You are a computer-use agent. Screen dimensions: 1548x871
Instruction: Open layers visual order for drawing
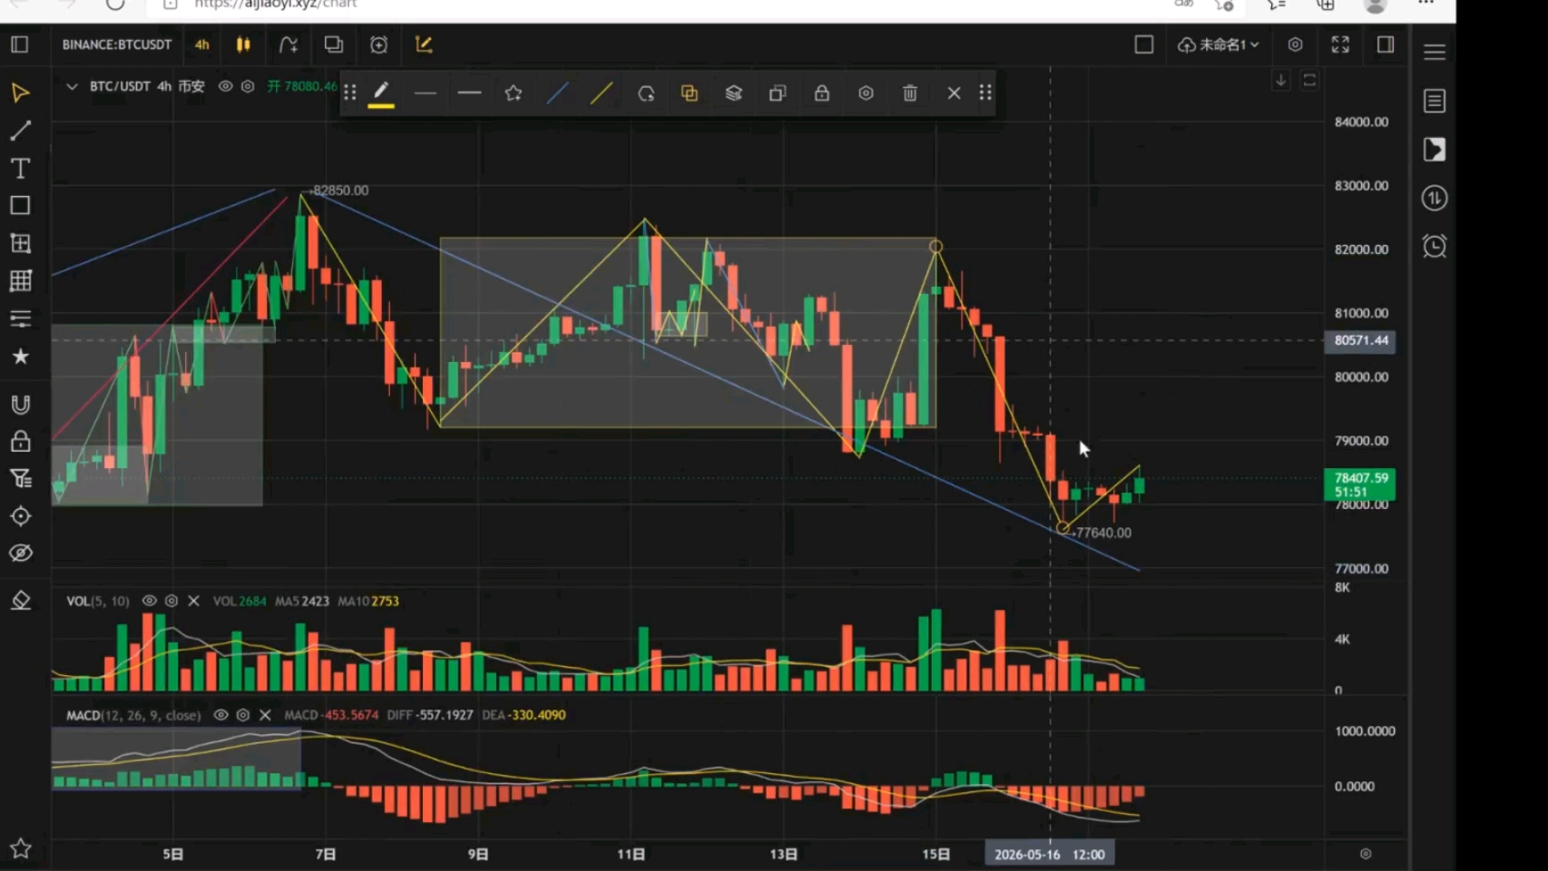pyautogui.click(x=734, y=93)
